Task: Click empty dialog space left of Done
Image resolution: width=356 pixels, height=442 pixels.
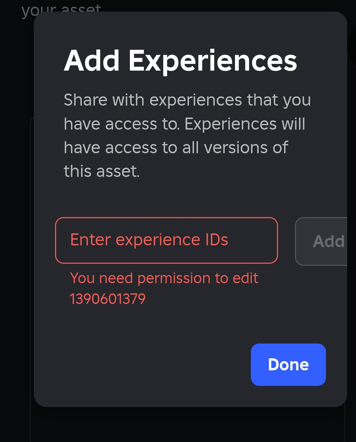Action: 141,364
